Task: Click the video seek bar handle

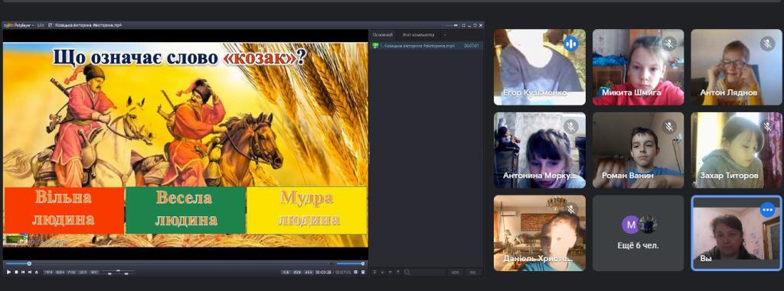Action: tap(29, 264)
